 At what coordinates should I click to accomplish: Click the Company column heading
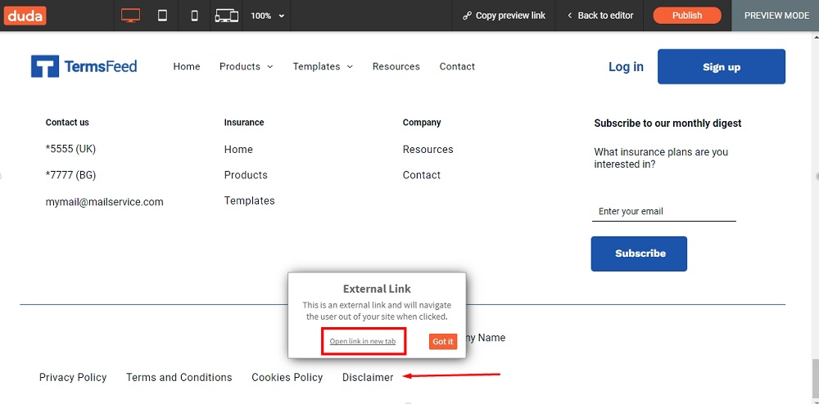point(422,123)
